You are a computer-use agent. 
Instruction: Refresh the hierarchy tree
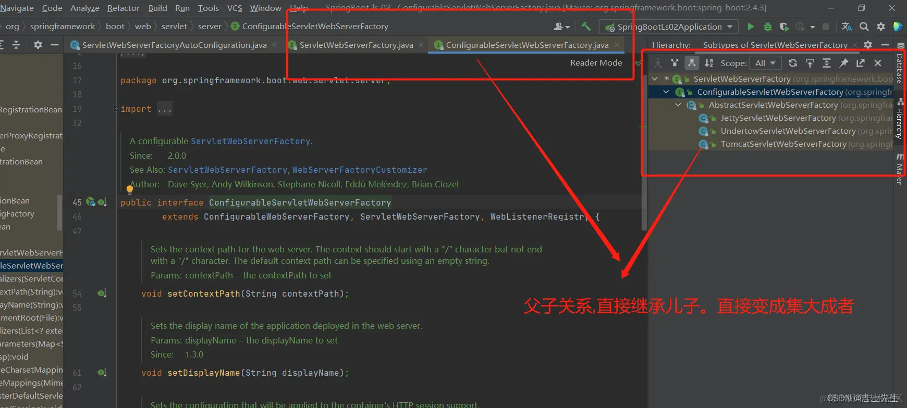tap(793, 63)
